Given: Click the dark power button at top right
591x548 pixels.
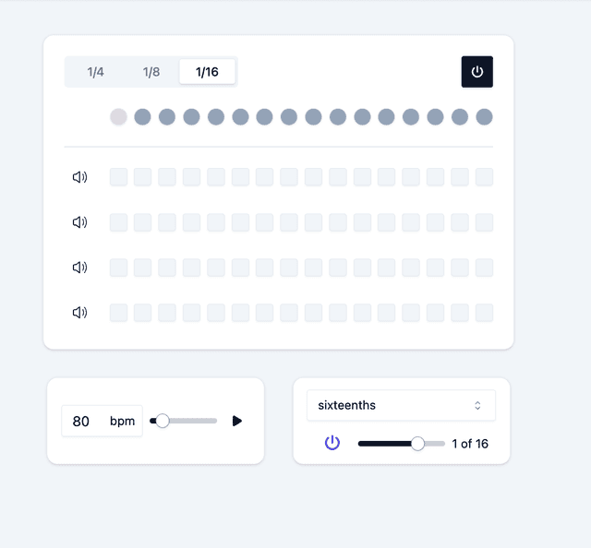Looking at the screenshot, I should [476, 72].
